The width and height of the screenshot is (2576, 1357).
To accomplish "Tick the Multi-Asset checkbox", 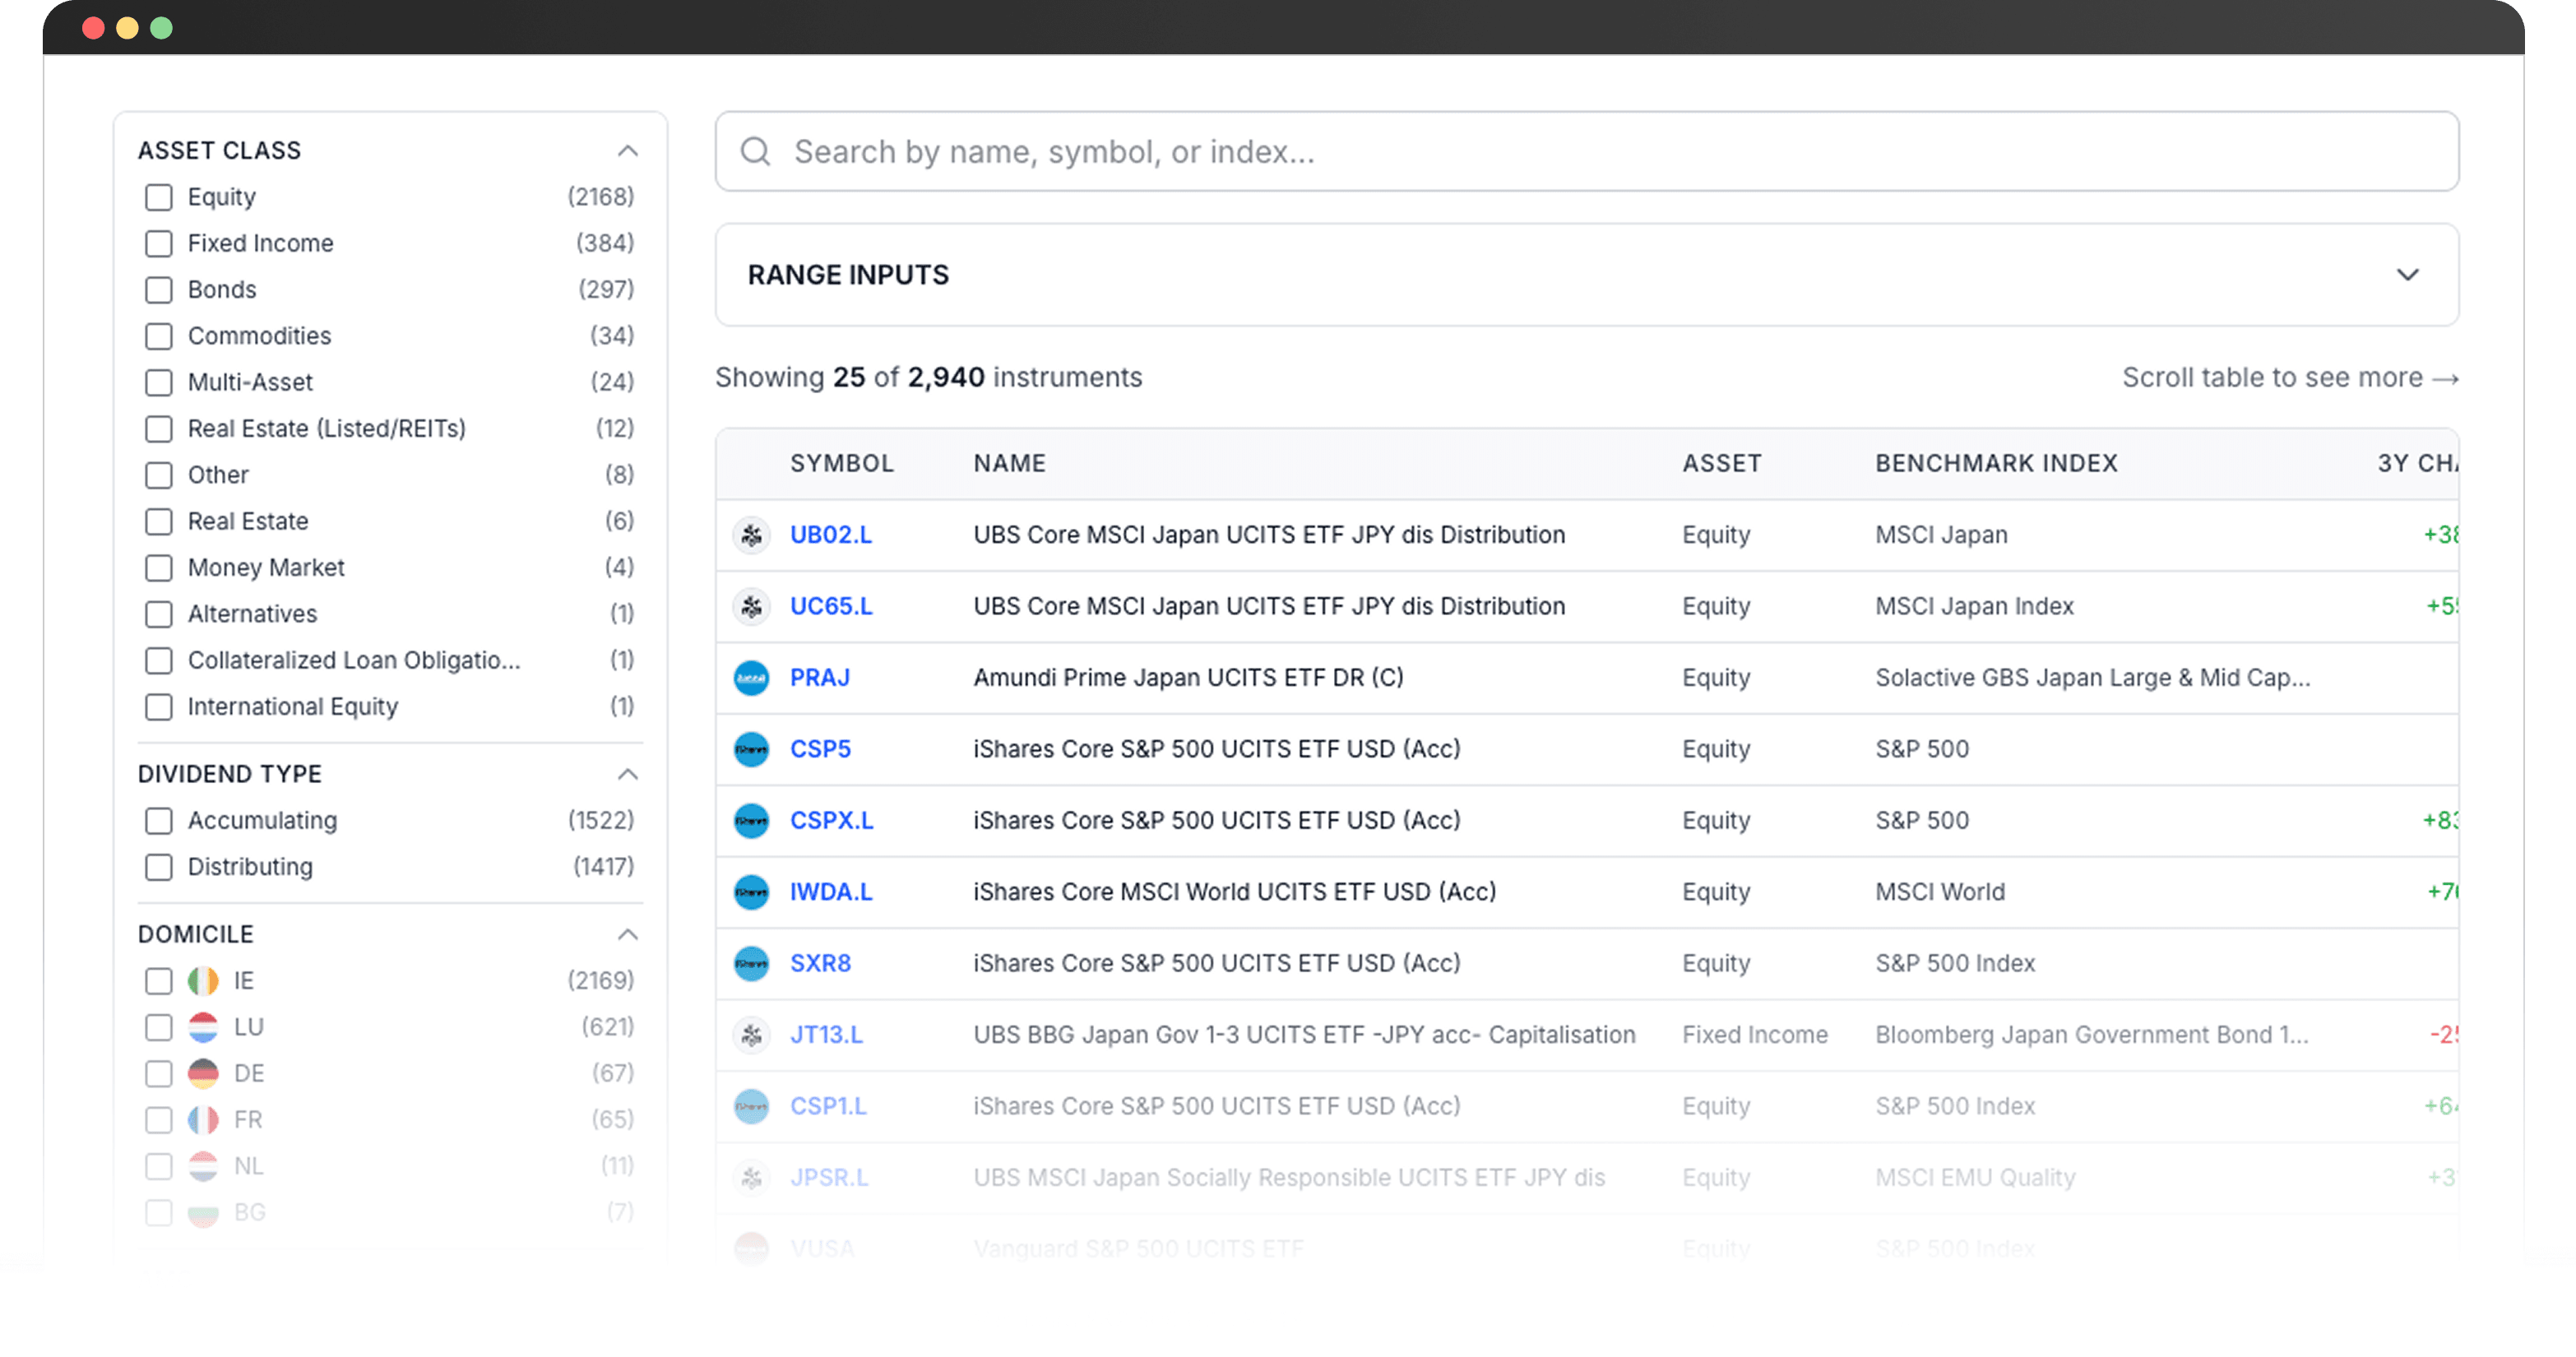I will pos(159,382).
